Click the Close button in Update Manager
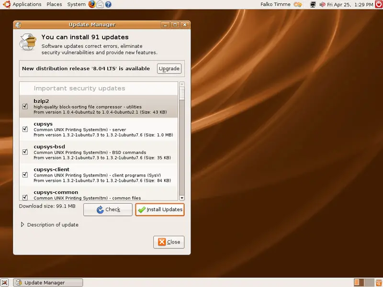This screenshot has width=383, height=287. click(169, 242)
